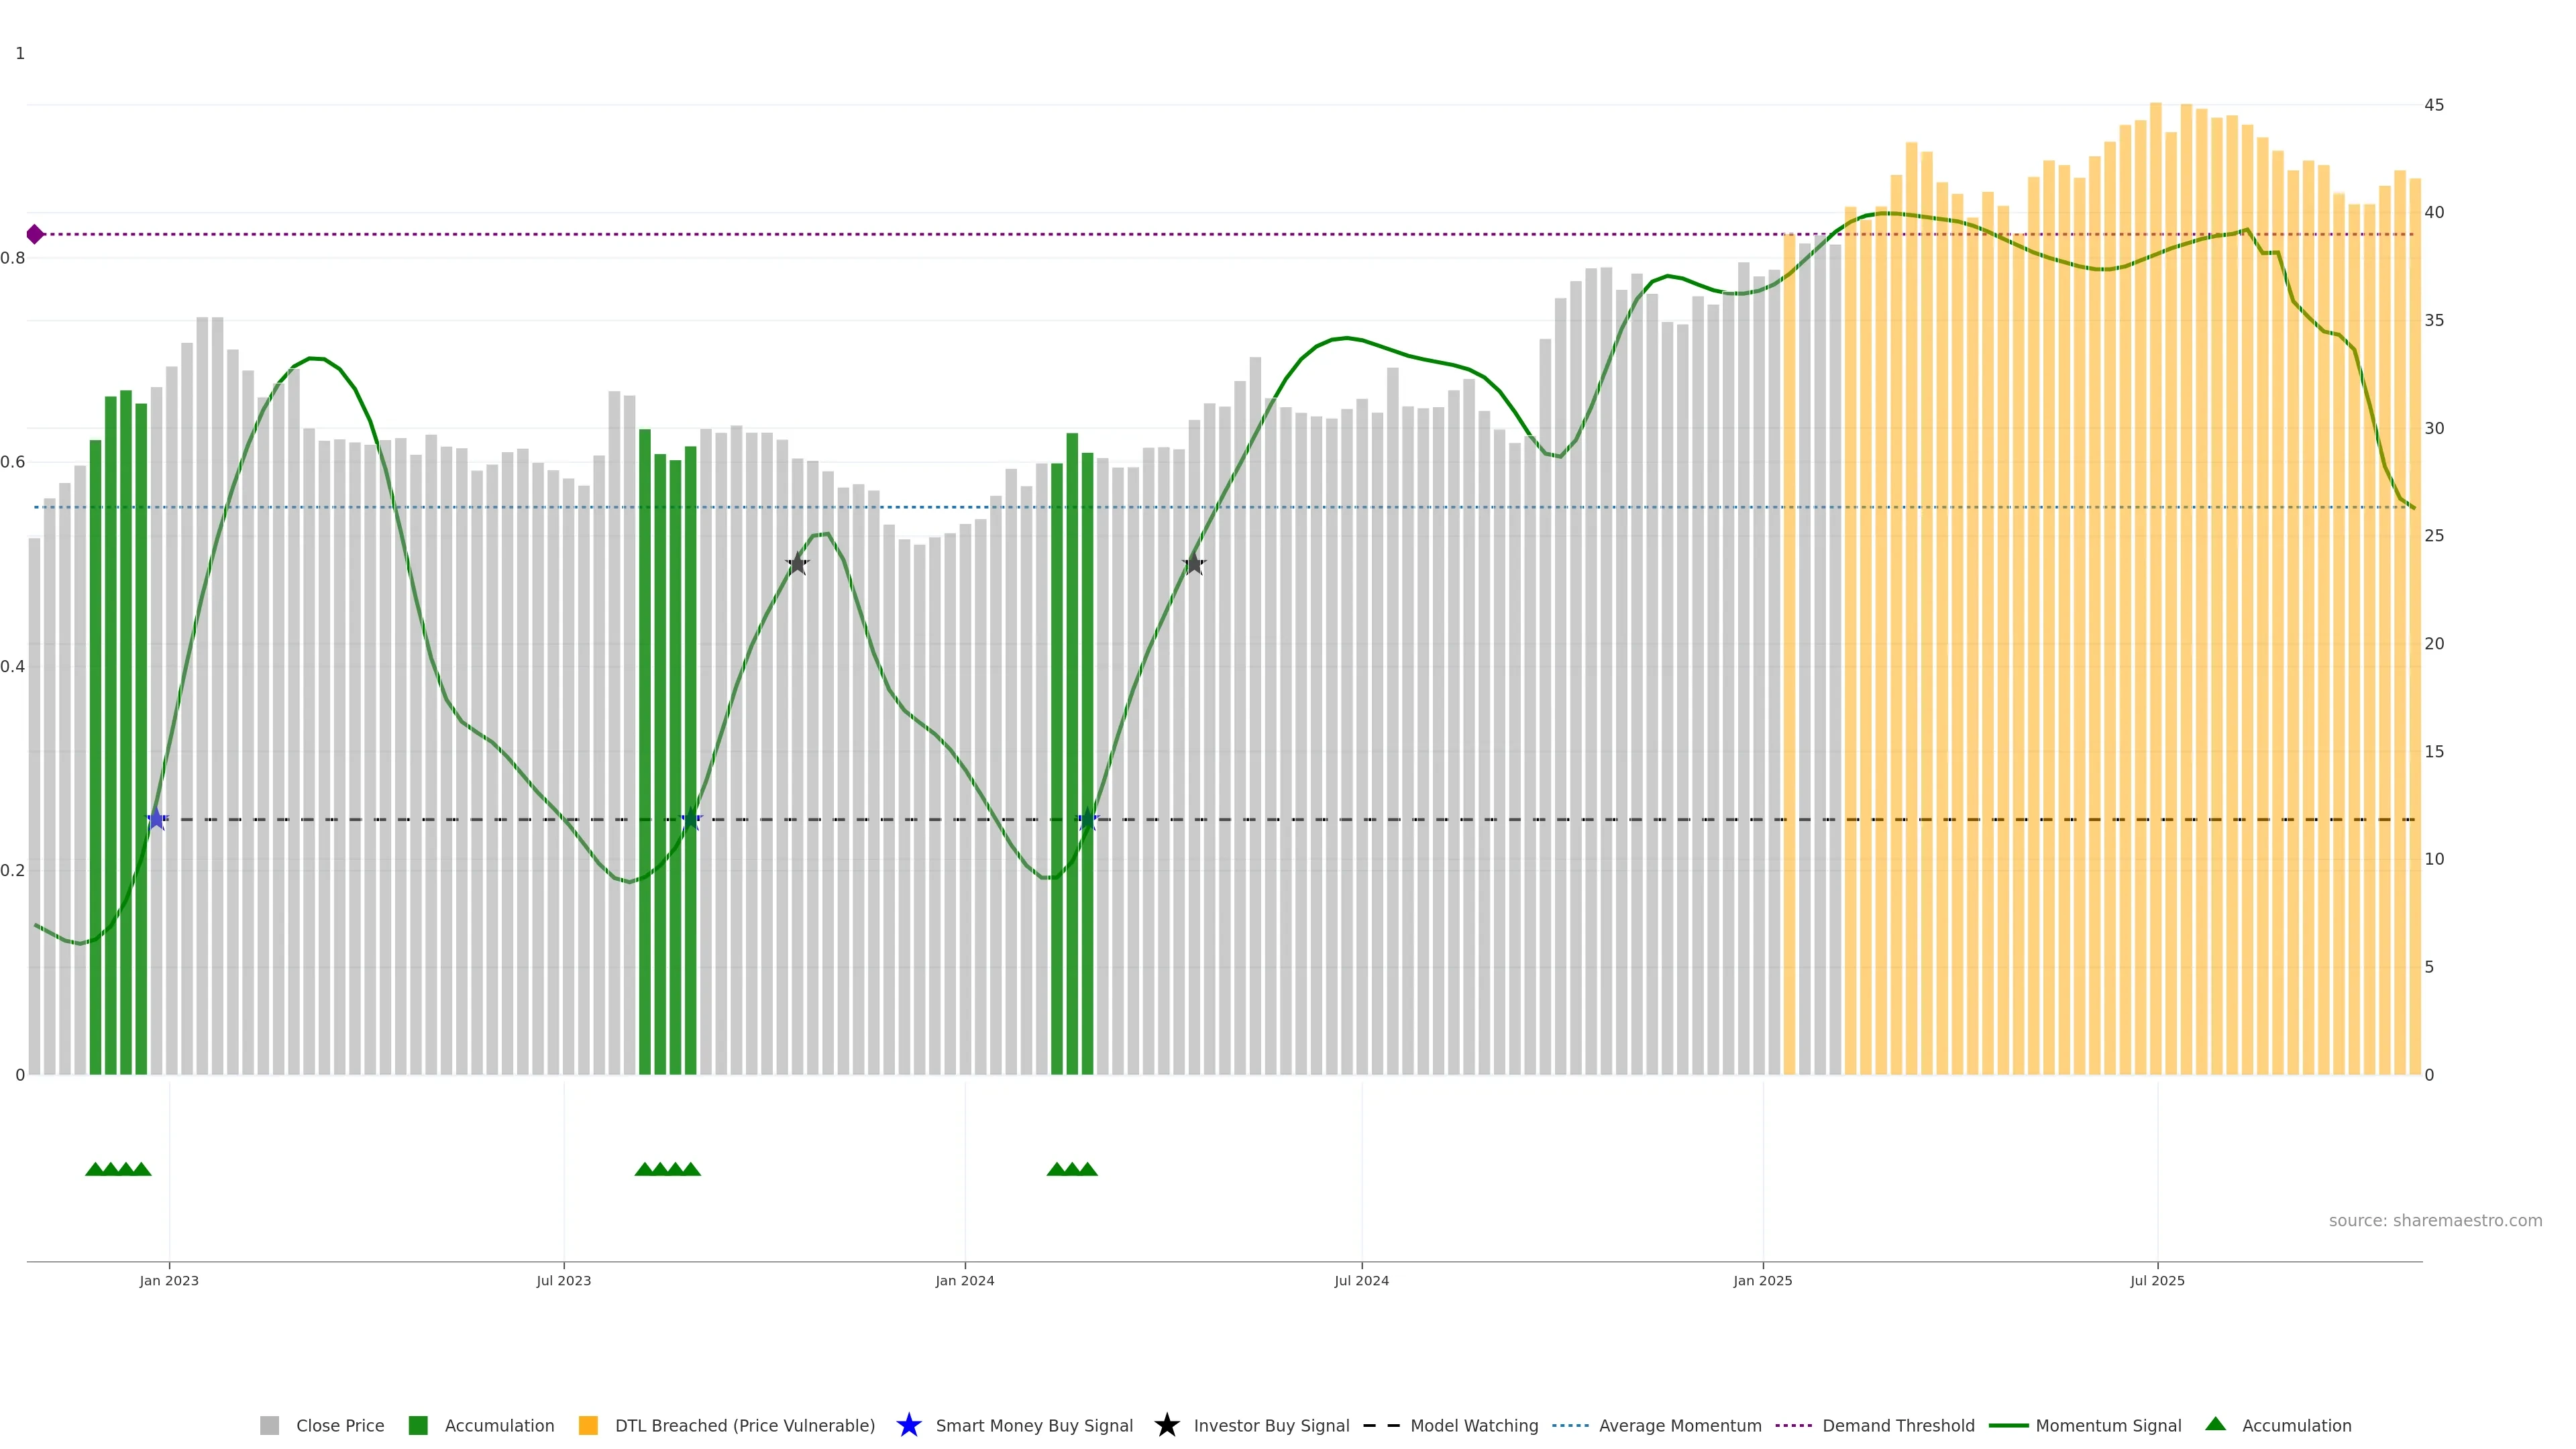Click the gray Close Price color swatch
This screenshot has width=2576, height=1449.
click(269, 1425)
